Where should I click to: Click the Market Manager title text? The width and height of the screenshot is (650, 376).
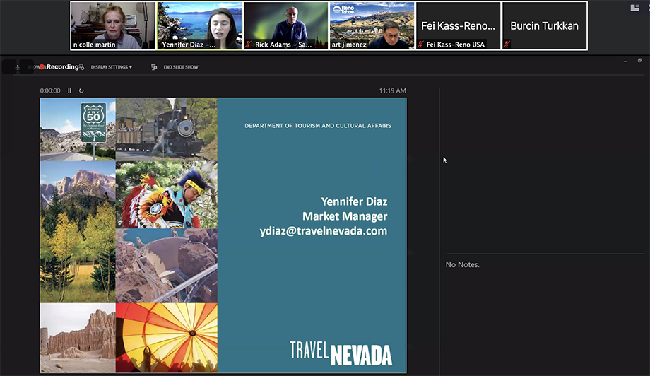tap(345, 216)
